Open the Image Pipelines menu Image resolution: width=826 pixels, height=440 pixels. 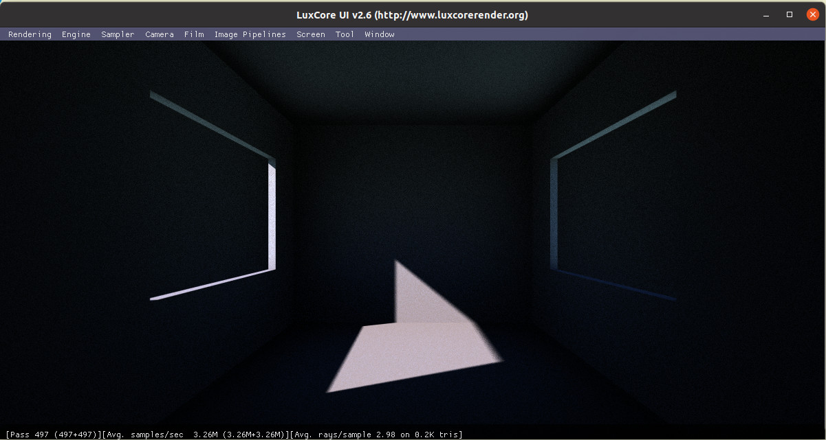pyautogui.click(x=250, y=34)
